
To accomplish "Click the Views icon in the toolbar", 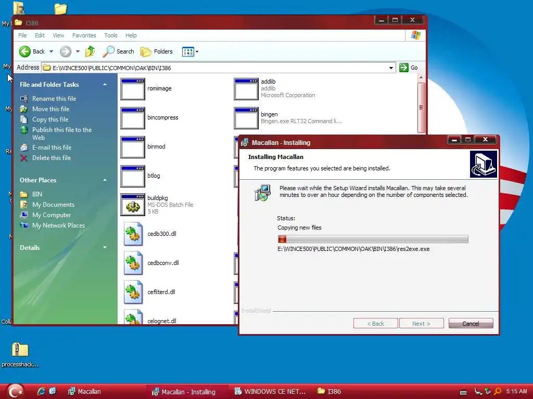I will [188, 51].
